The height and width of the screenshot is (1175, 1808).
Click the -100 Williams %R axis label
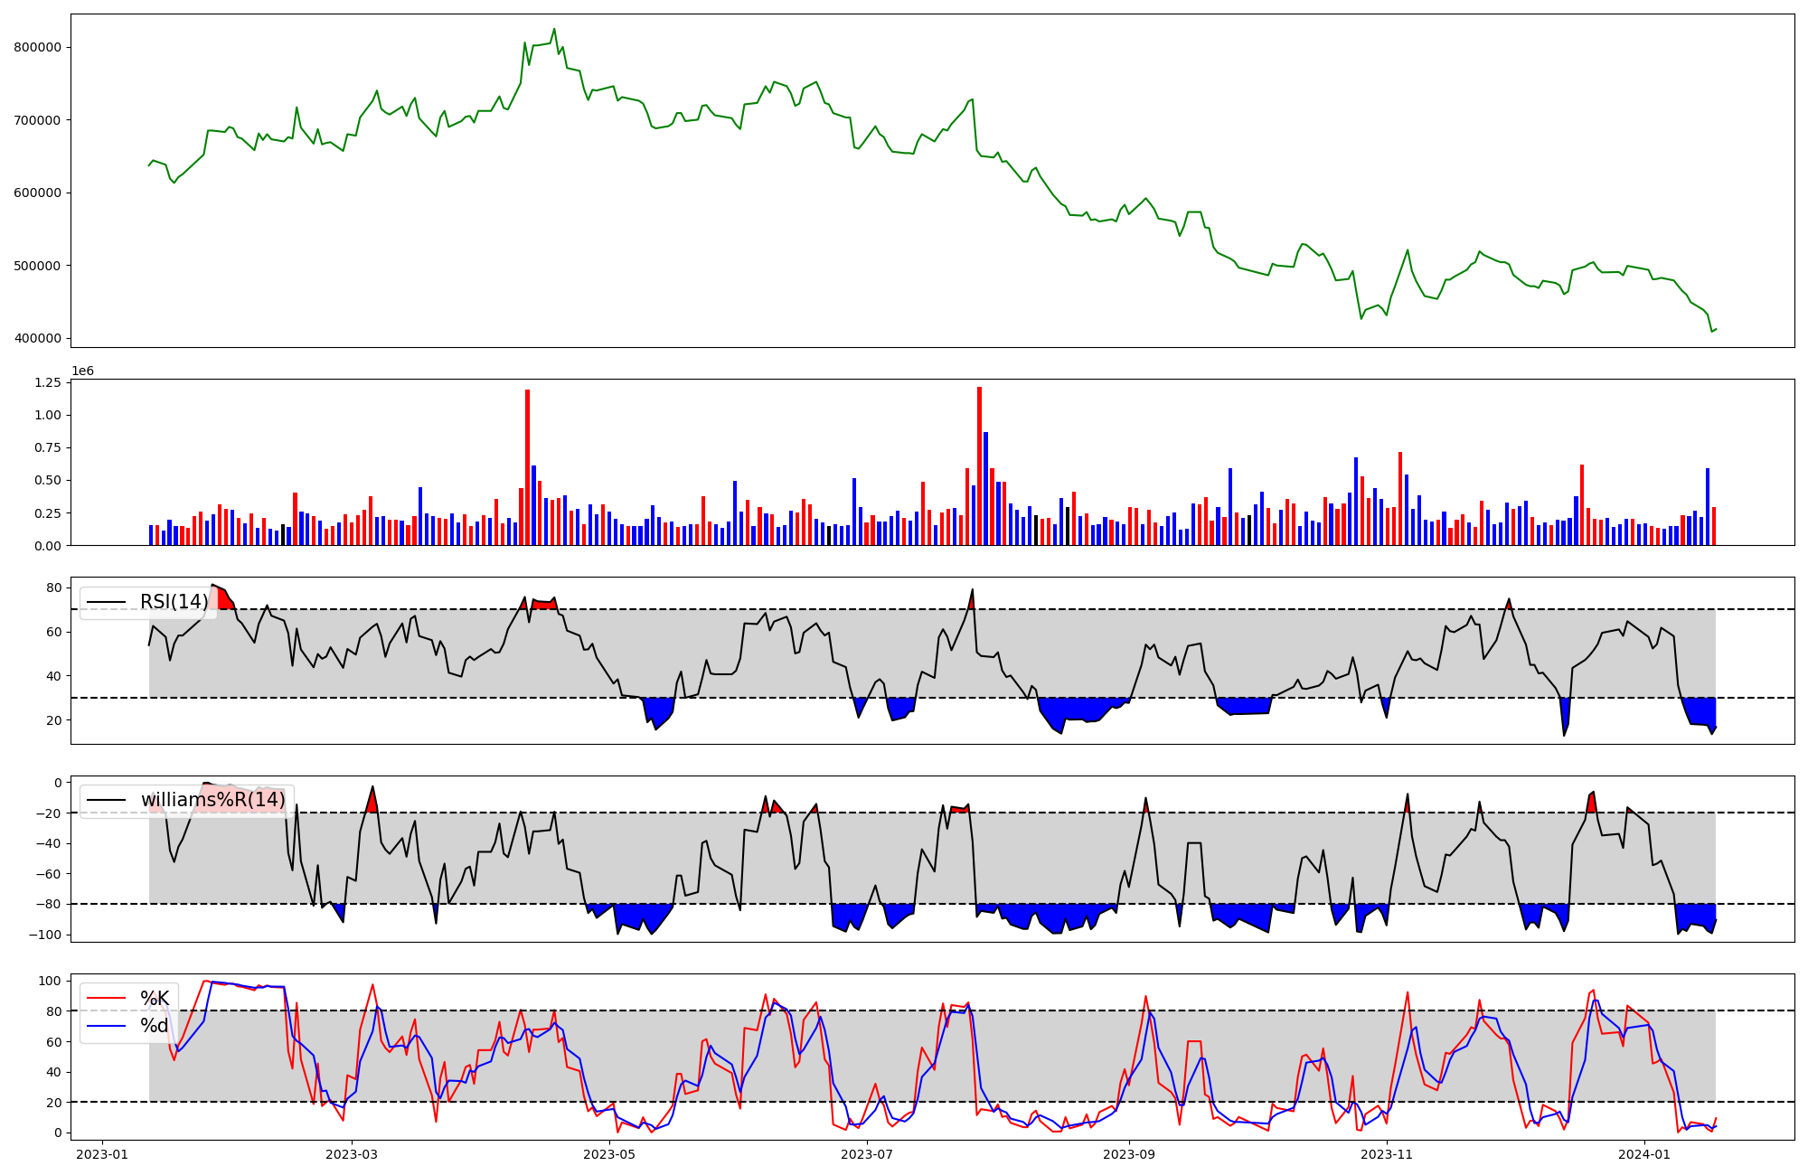pos(44,935)
